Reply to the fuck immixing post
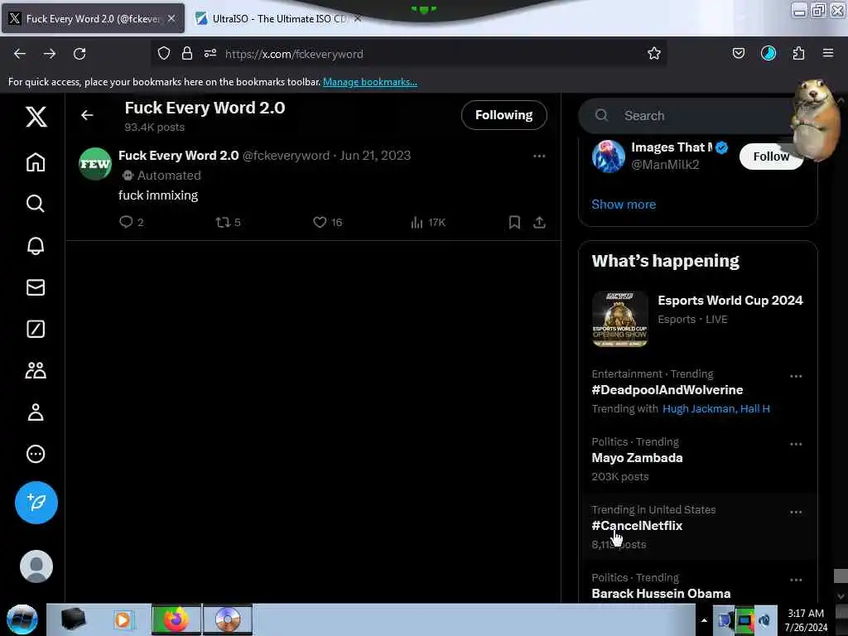The height and width of the screenshot is (636, 848). [x=131, y=222]
